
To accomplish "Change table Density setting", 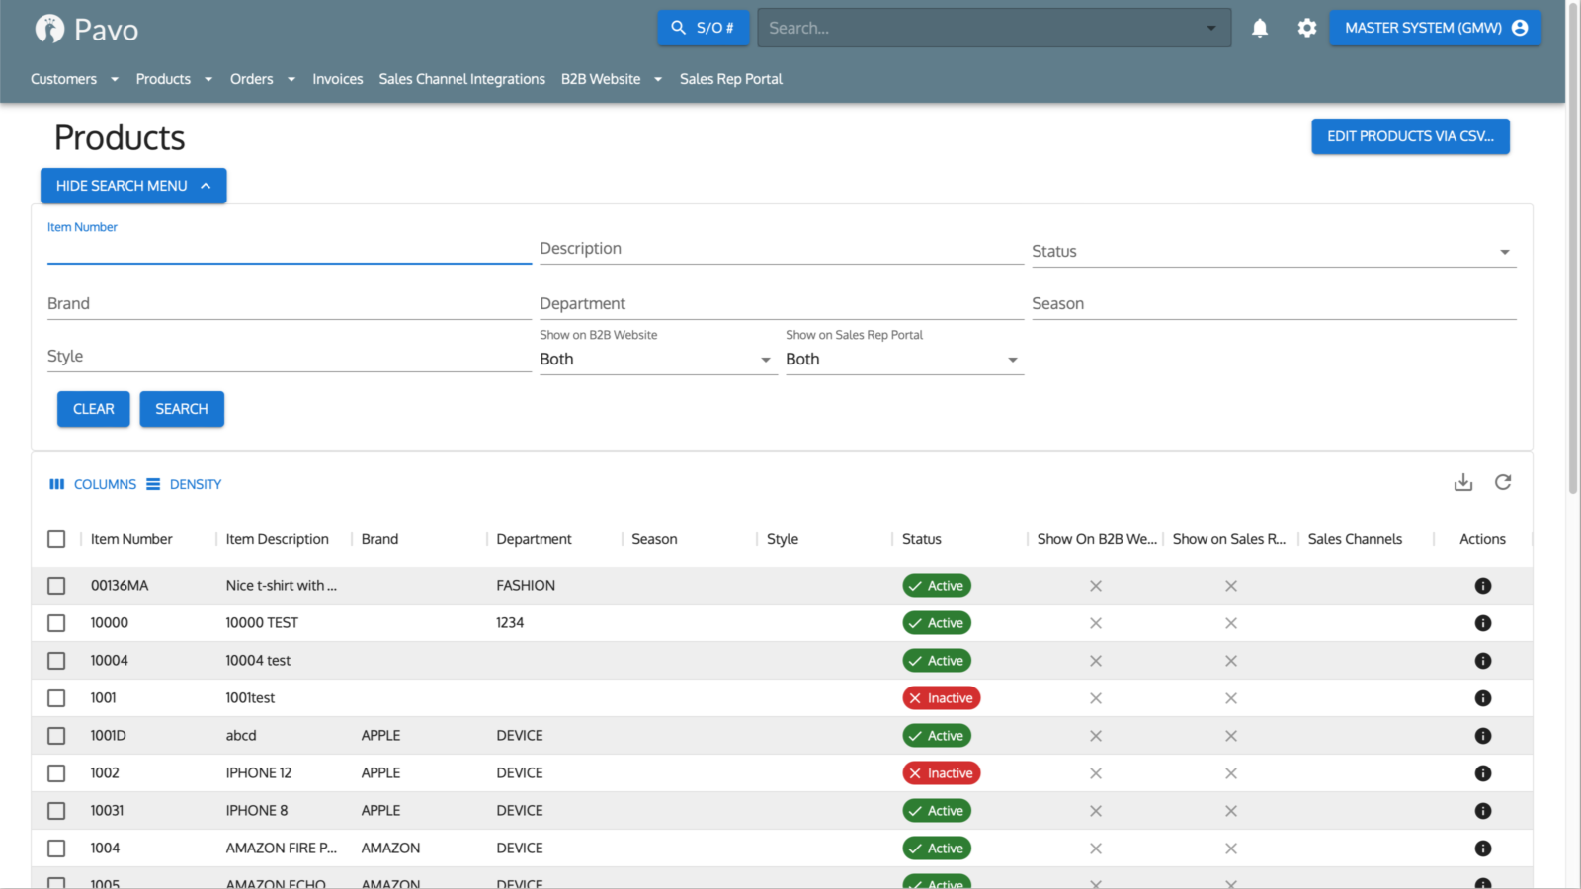I will [x=184, y=485].
